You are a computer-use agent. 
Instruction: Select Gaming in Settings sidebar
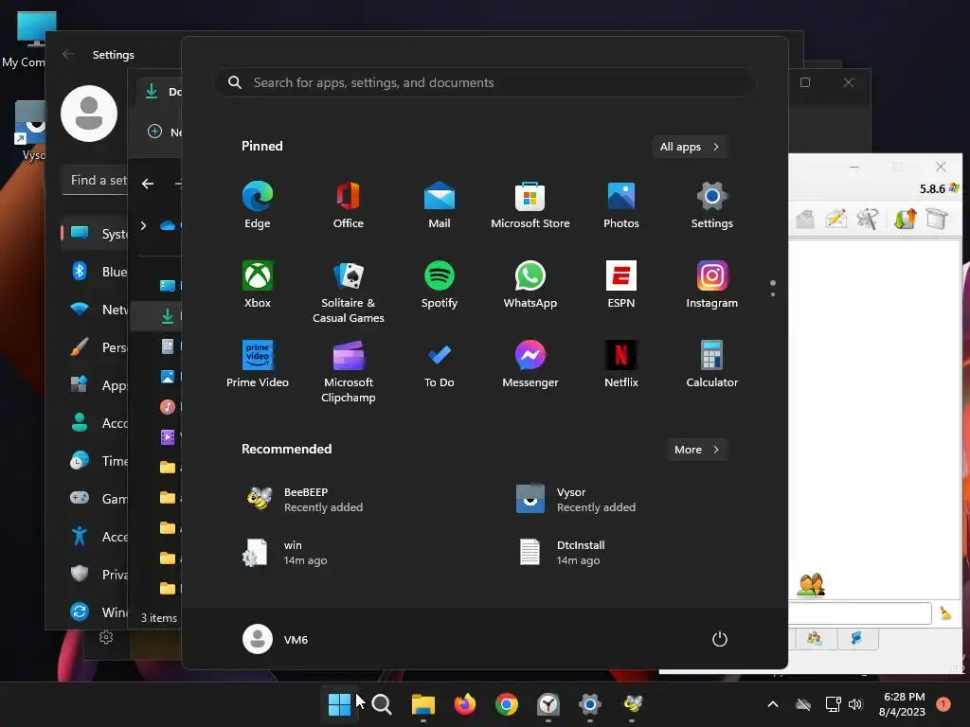[x=96, y=498]
